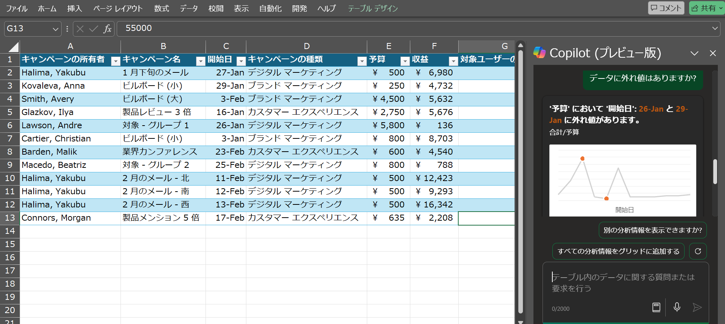The height and width of the screenshot is (324, 725).
Task: Open the キャンペーンの所有者 filter dropdown
Action: [x=116, y=61]
